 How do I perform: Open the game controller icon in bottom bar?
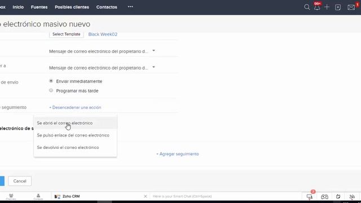[x=325, y=197]
